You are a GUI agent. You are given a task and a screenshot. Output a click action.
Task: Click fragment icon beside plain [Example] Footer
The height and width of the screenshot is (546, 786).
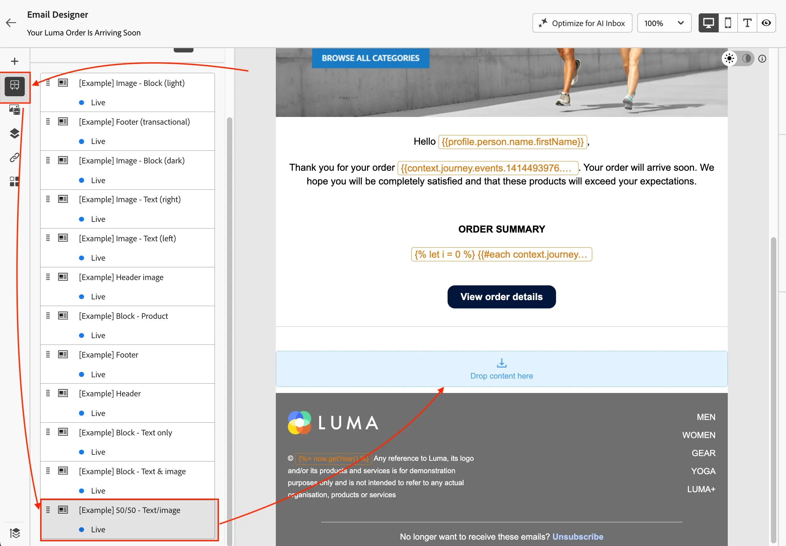coord(63,354)
